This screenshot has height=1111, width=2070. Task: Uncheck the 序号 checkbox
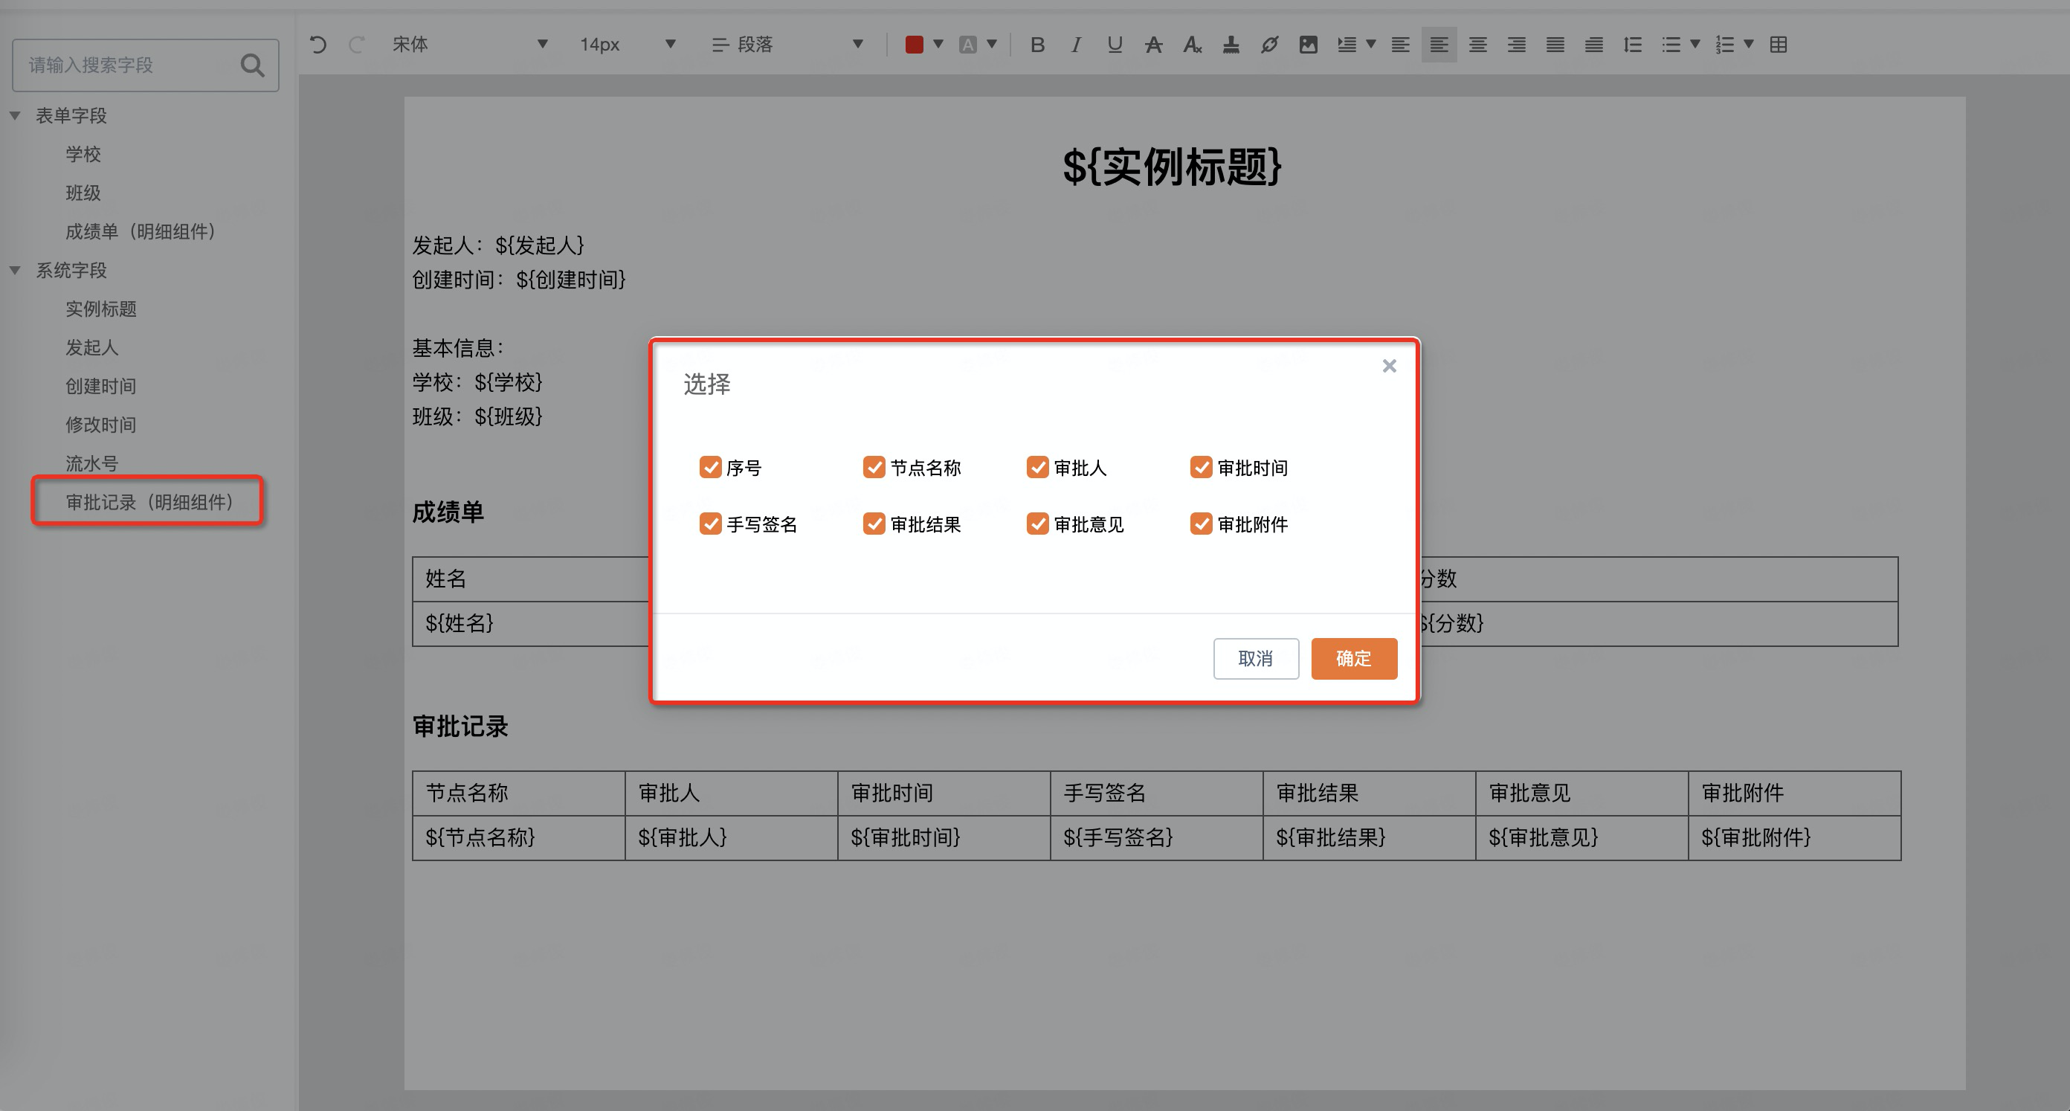pyautogui.click(x=710, y=467)
